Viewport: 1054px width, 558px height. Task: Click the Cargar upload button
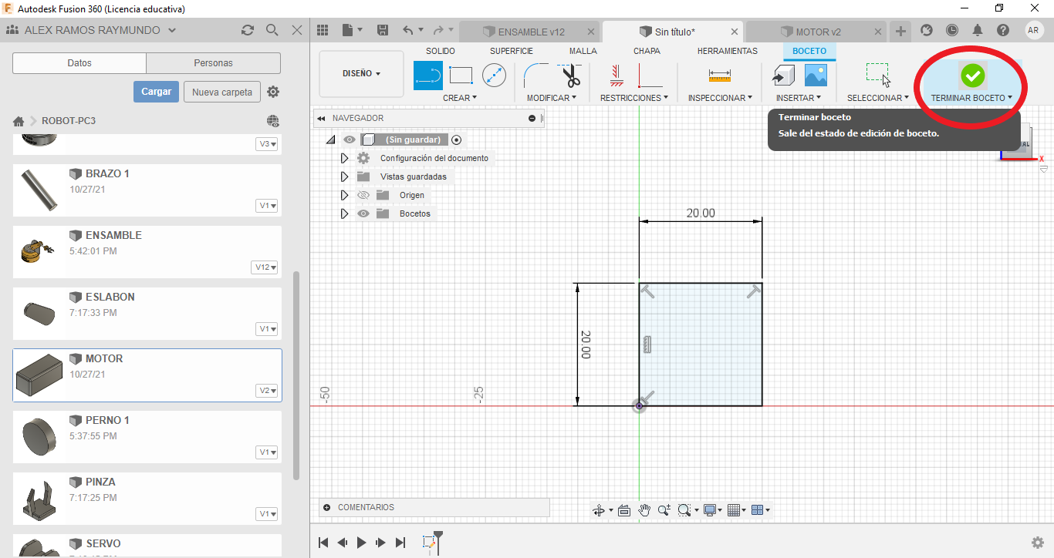coord(156,92)
